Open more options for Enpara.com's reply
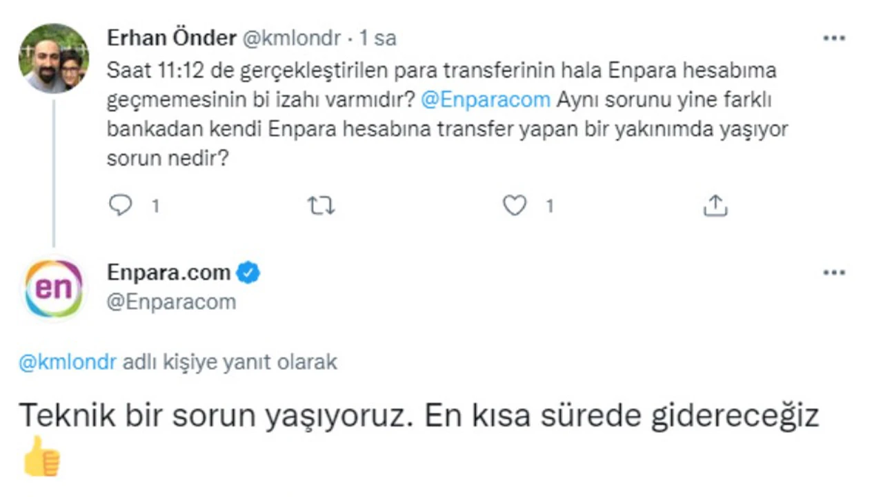This screenshot has width=883, height=497. click(x=834, y=273)
